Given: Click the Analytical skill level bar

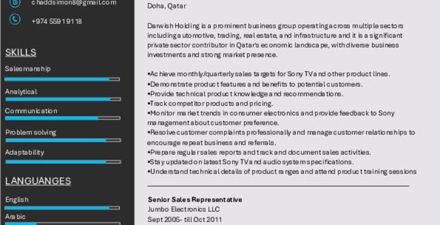Looking at the screenshot, I should tap(63, 99).
